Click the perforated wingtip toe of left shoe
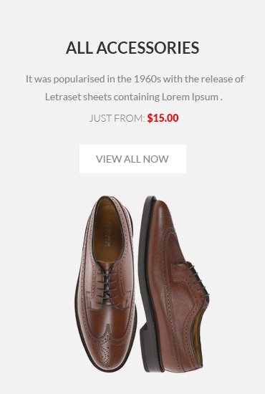This screenshot has width=265, height=394. 107,347
